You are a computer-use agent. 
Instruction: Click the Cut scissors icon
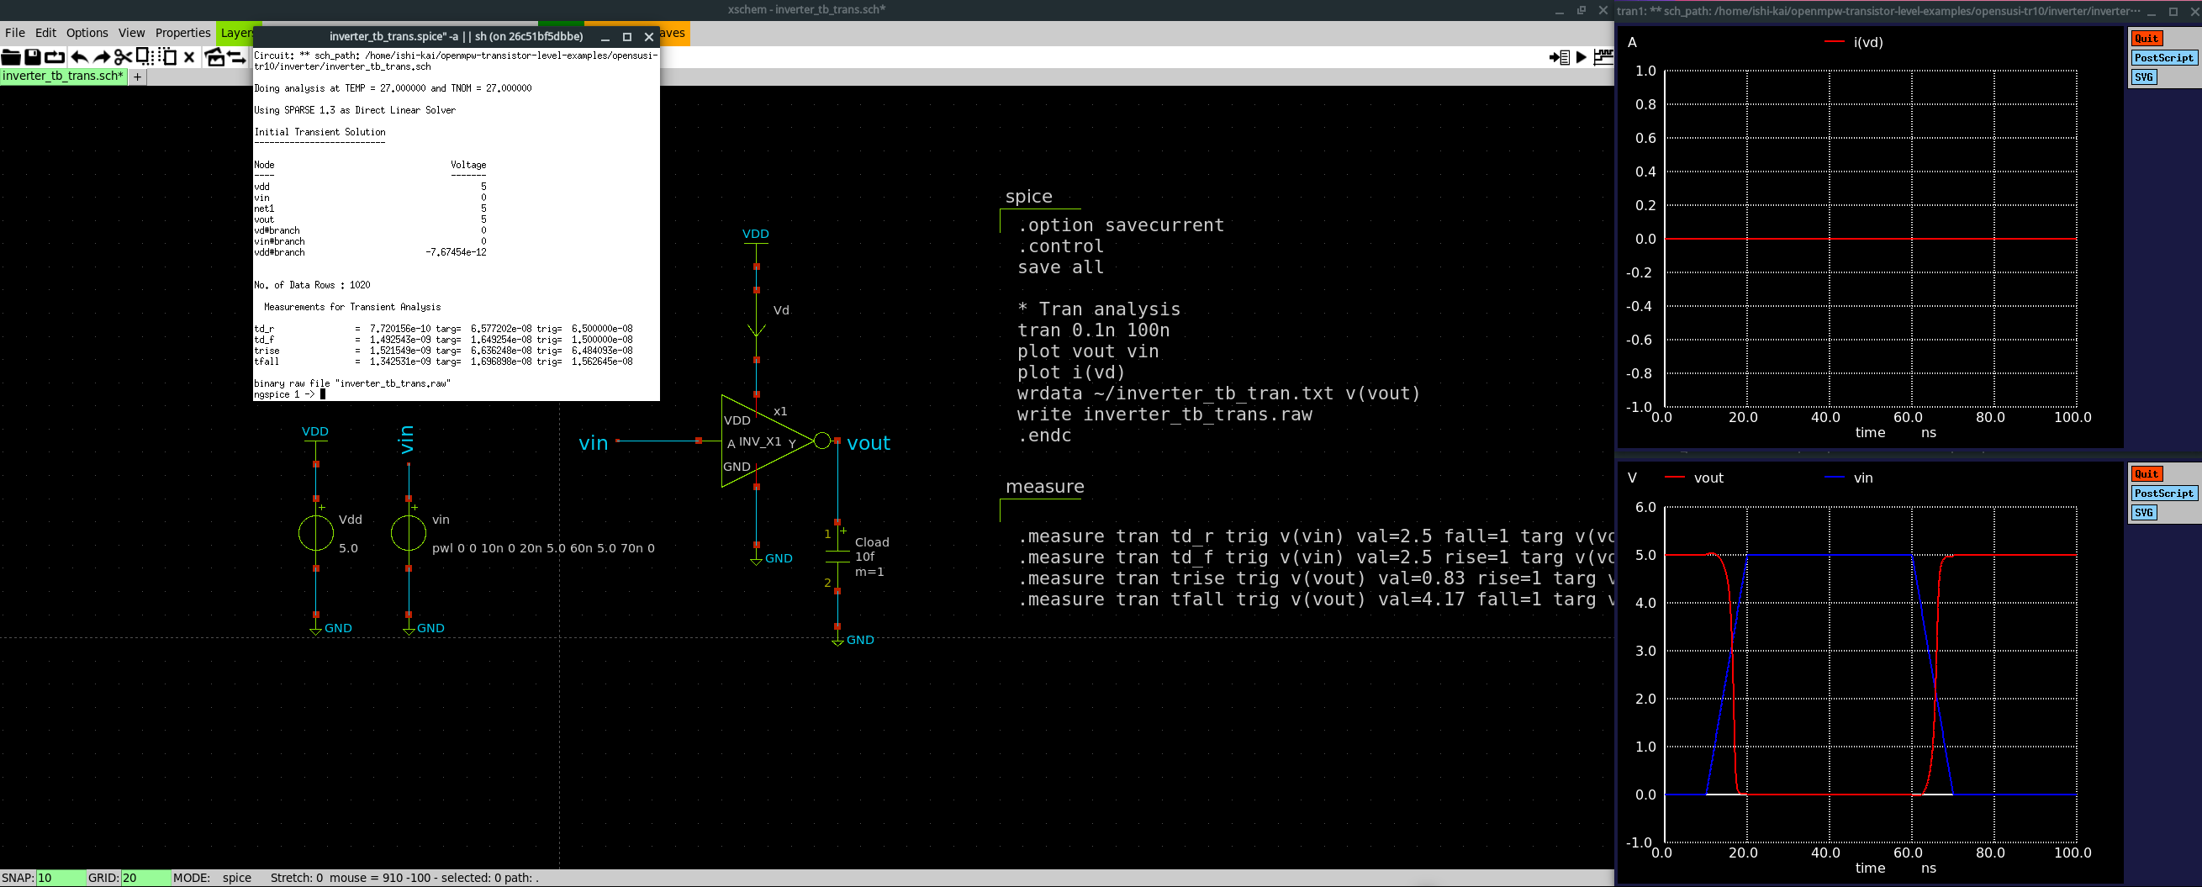click(x=123, y=57)
